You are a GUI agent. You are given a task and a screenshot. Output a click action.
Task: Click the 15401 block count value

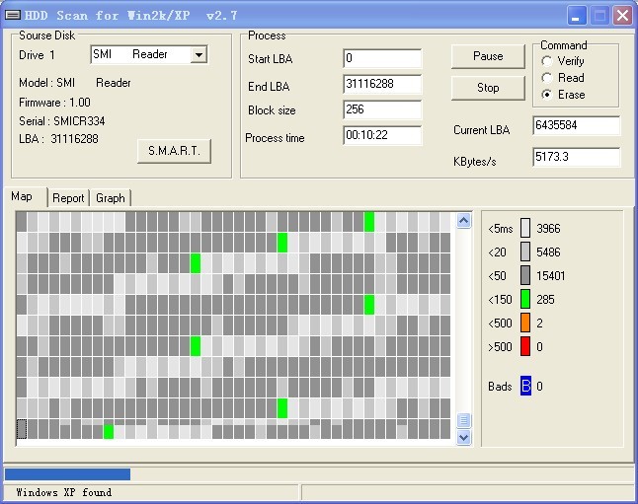click(x=550, y=276)
